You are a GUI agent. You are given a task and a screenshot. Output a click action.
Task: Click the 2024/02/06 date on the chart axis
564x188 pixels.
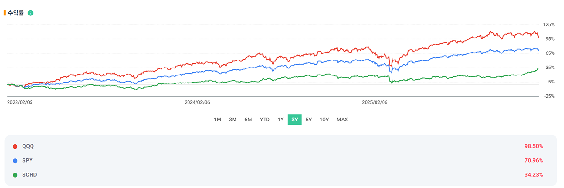(197, 102)
